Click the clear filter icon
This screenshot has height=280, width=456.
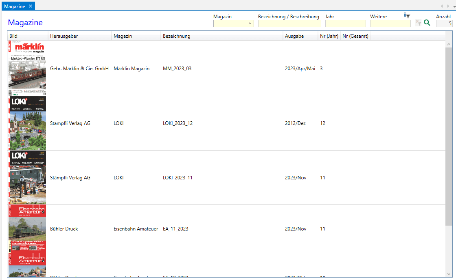pyautogui.click(x=418, y=24)
